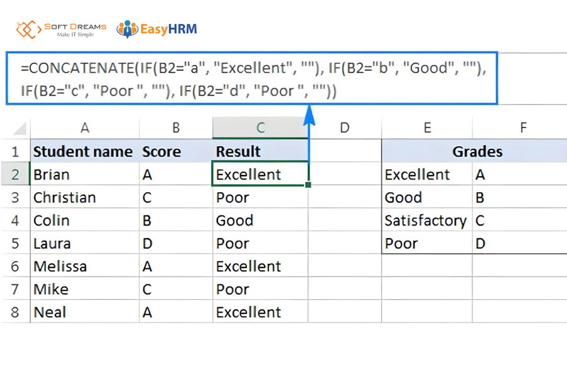Select row 8 header
567x378 pixels.
16,312
